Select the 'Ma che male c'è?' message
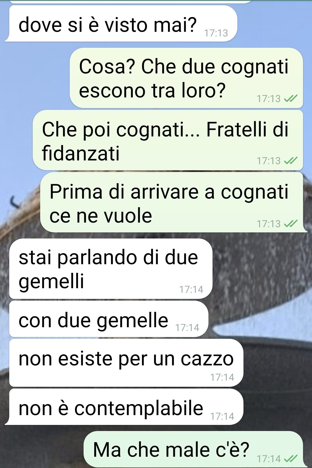The height and width of the screenshot is (468, 312). (x=193, y=449)
